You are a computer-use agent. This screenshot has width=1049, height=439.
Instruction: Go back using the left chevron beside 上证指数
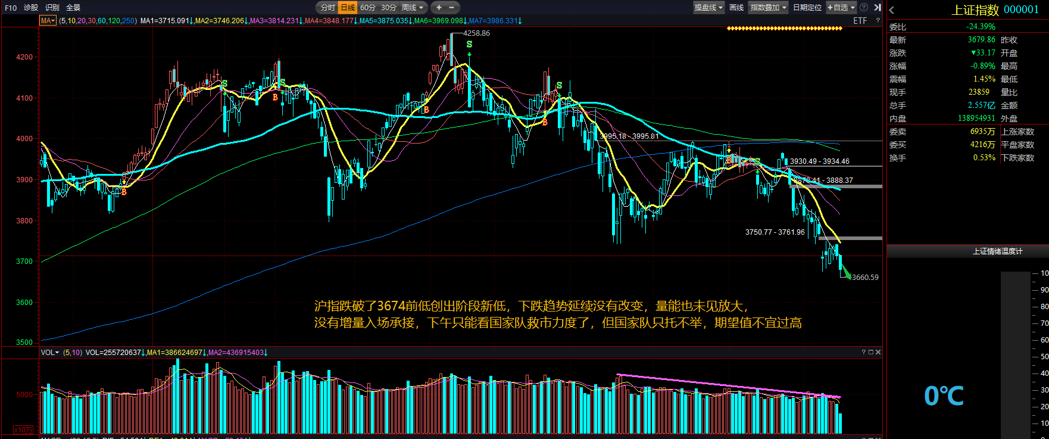(x=892, y=10)
